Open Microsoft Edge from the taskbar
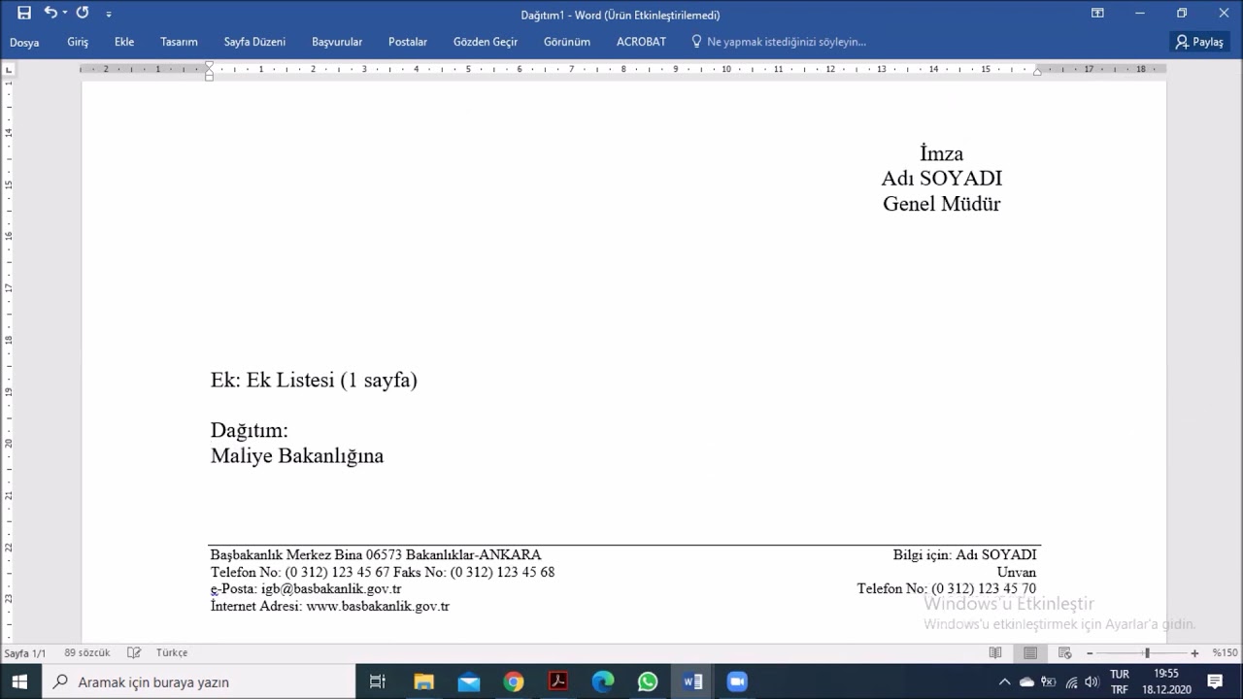The height and width of the screenshot is (699, 1243). pyautogui.click(x=603, y=682)
